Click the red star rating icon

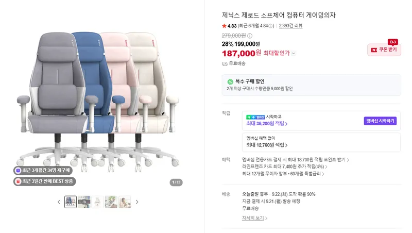(x=224, y=26)
